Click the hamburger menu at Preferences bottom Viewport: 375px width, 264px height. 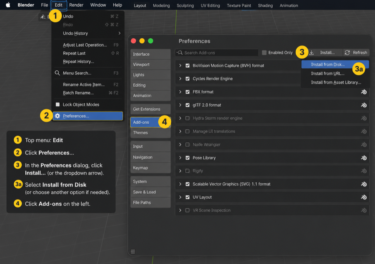pyautogui.click(x=133, y=252)
